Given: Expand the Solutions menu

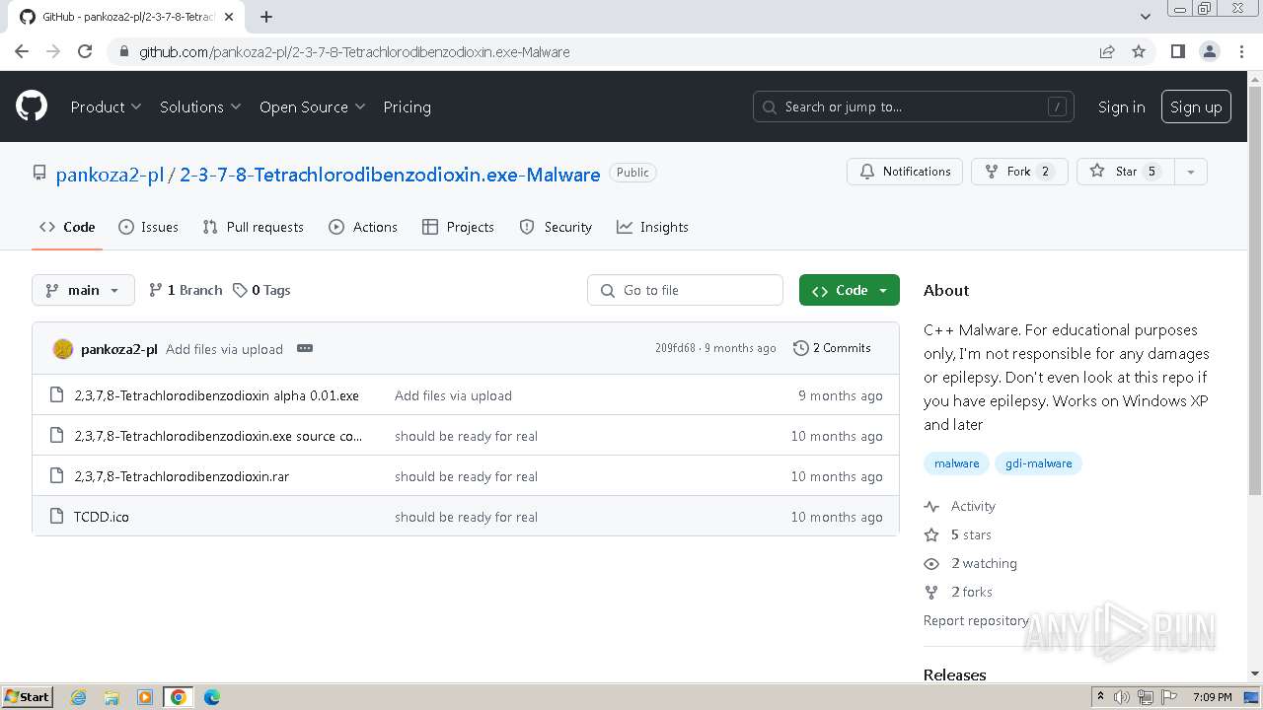Looking at the screenshot, I should point(200,106).
